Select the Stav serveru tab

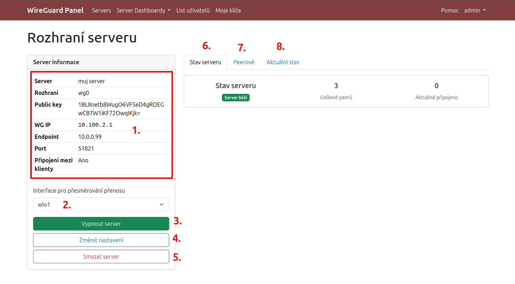point(206,62)
